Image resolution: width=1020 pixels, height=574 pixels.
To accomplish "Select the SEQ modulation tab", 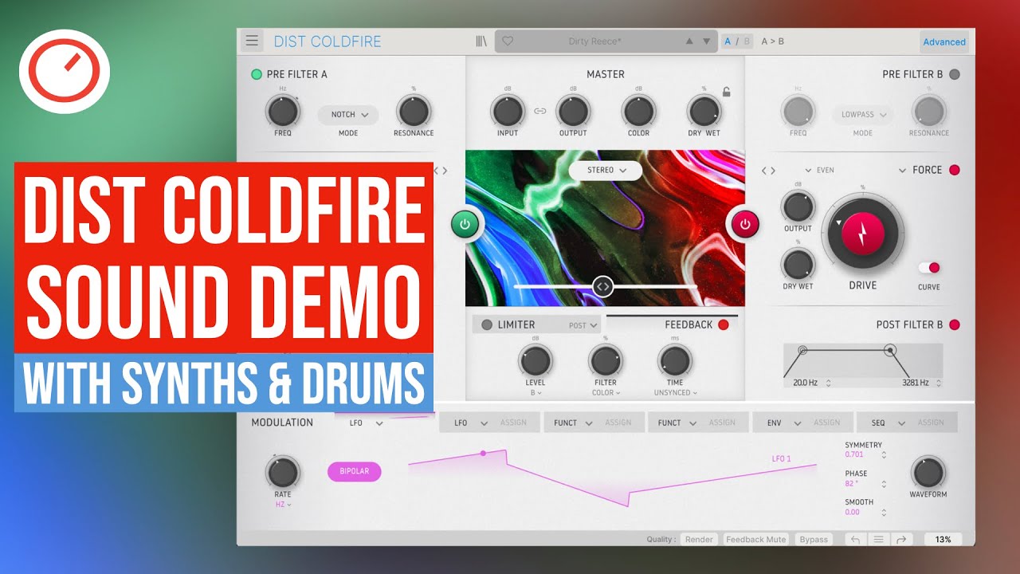I will 908,423.
